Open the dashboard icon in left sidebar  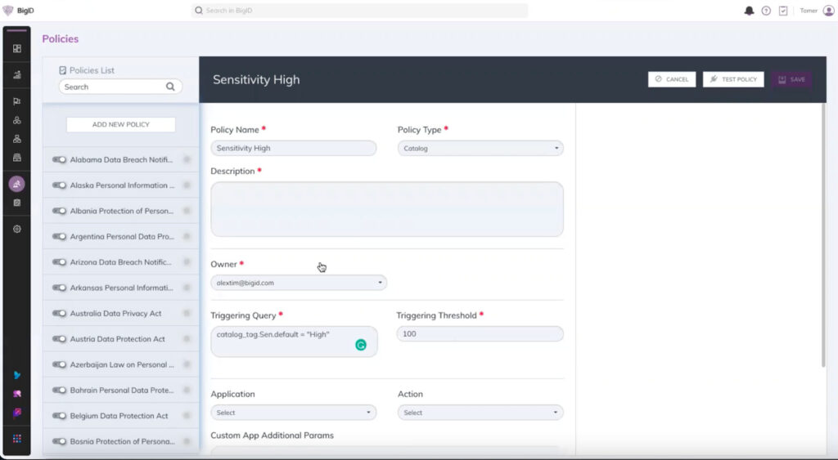16,48
